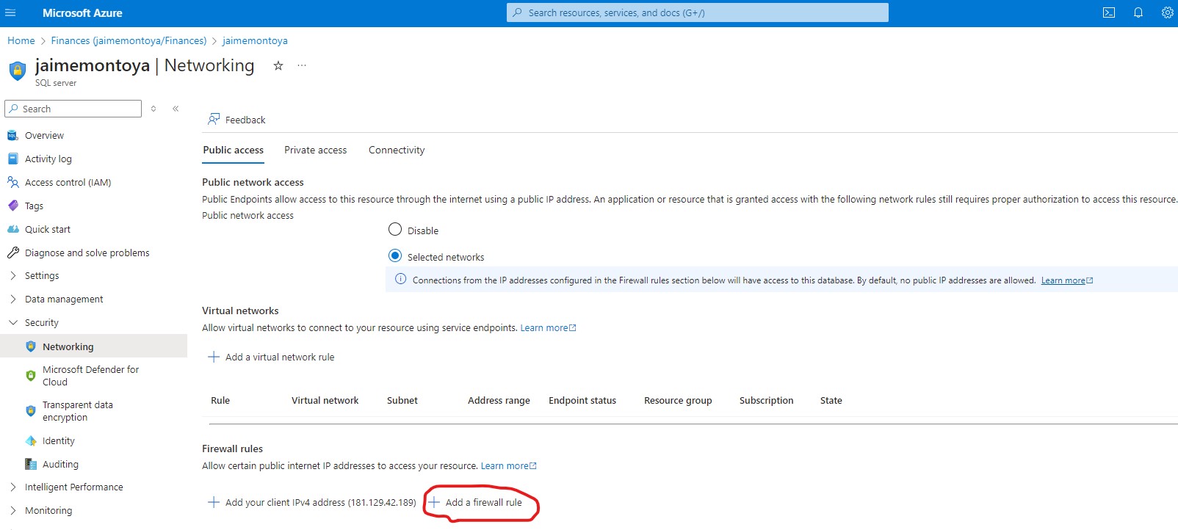
Task: Open Identity under Security
Action: pos(59,440)
